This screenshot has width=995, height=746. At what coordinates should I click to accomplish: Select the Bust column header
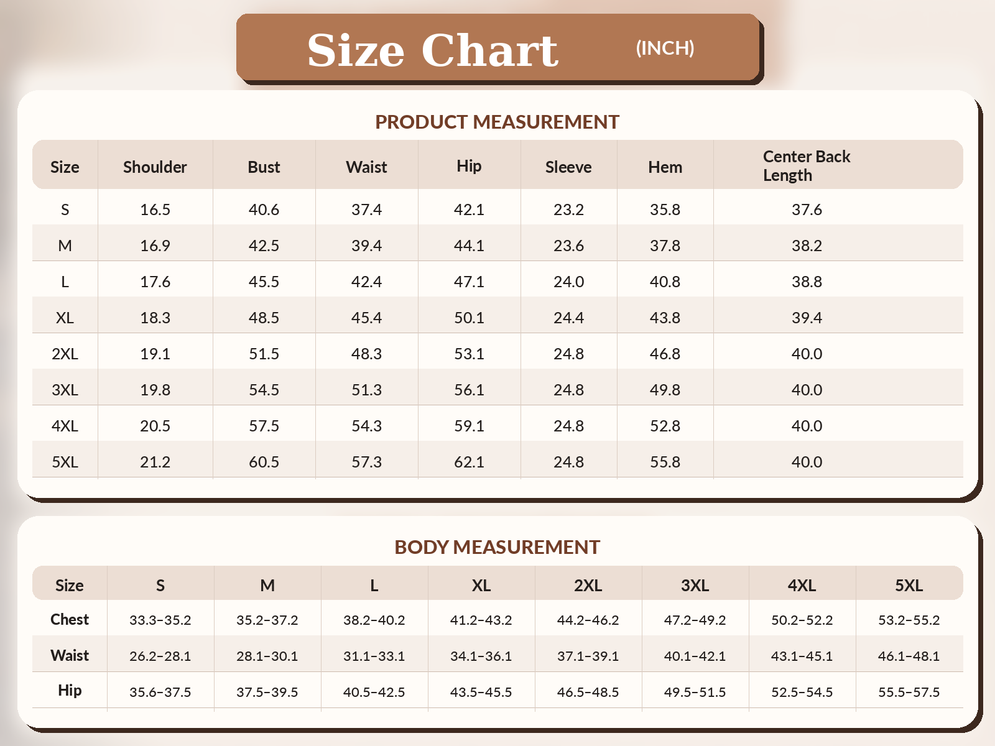(x=264, y=167)
